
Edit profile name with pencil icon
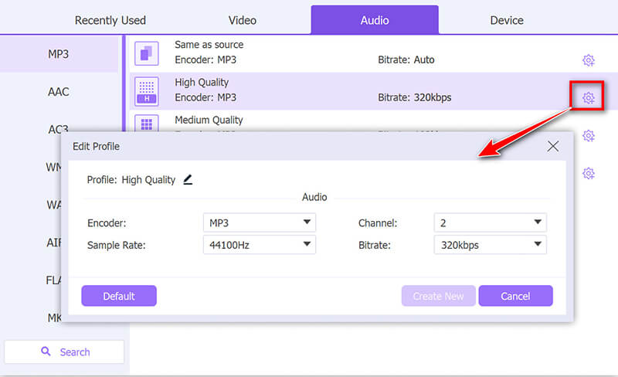point(188,180)
